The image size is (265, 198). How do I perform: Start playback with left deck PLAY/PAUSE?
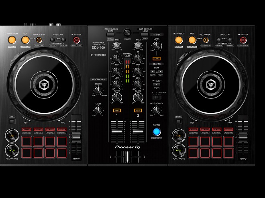pyautogui.click(x=12, y=150)
